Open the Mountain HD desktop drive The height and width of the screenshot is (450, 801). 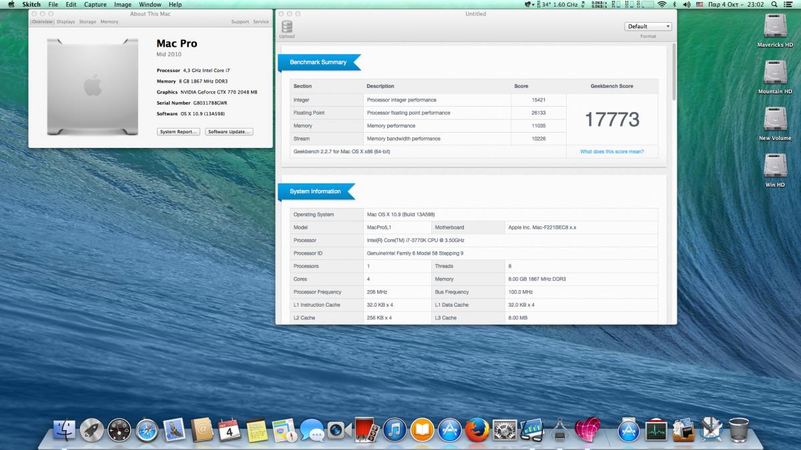(775, 77)
